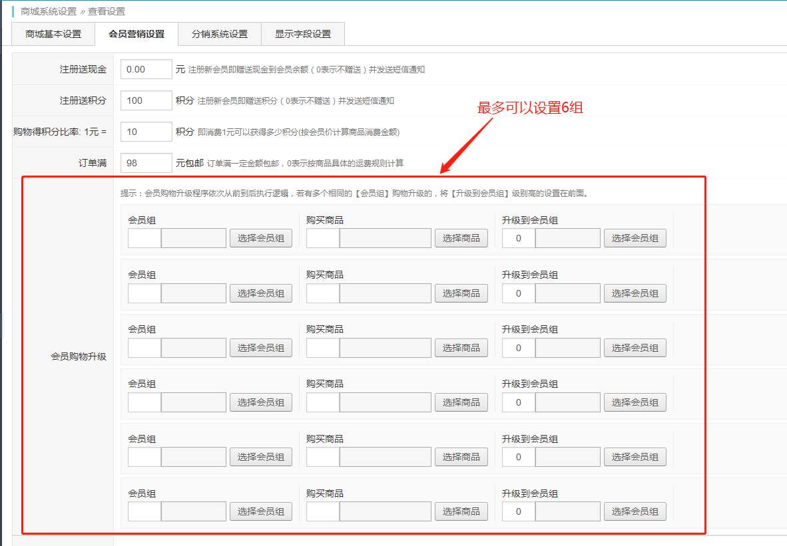Focus the 注册送积分 input box
The width and height of the screenshot is (787, 546).
(x=146, y=100)
